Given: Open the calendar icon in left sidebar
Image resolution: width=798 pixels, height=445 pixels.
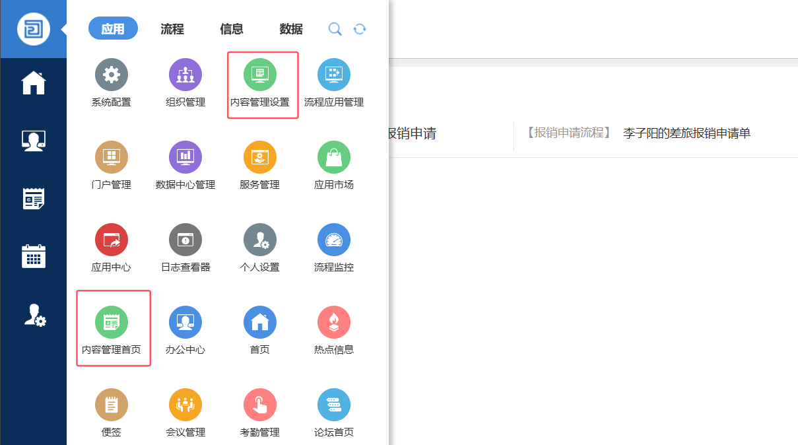Looking at the screenshot, I should 34,256.
